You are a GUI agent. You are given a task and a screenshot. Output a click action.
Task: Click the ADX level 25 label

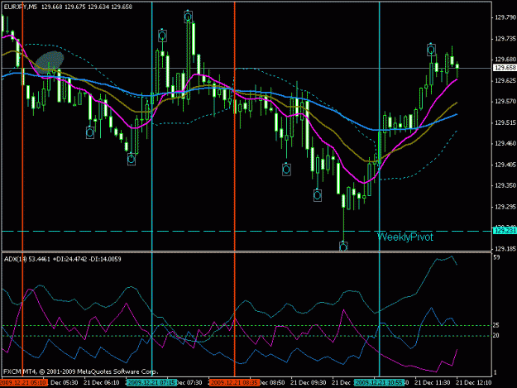click(x=495, y=325)
